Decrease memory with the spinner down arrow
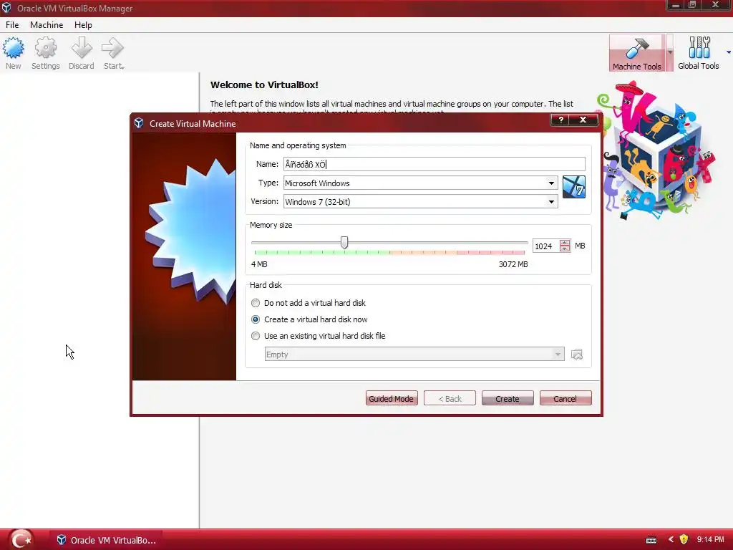 (x=565, y=249)
